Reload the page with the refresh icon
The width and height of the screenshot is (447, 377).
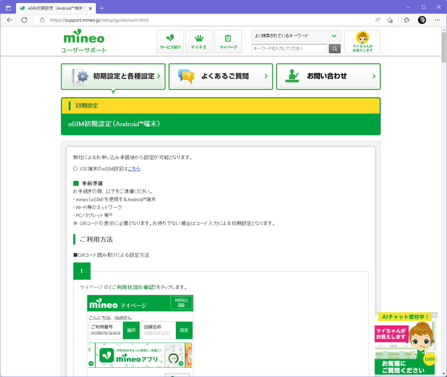point(24,20)
